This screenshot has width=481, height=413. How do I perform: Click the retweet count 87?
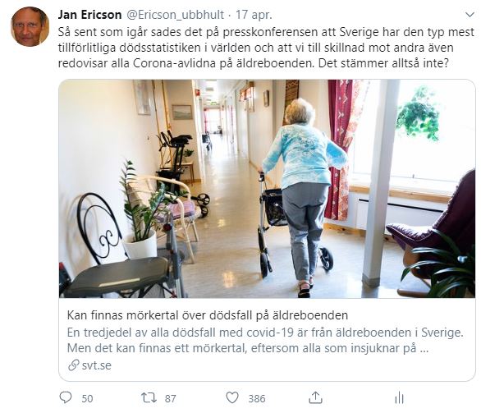[x=171, y=398]
